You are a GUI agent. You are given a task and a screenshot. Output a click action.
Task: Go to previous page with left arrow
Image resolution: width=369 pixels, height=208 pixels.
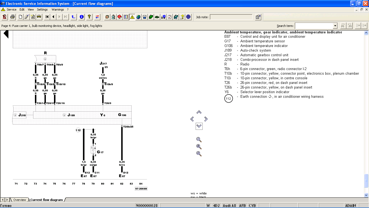point(53,17)
